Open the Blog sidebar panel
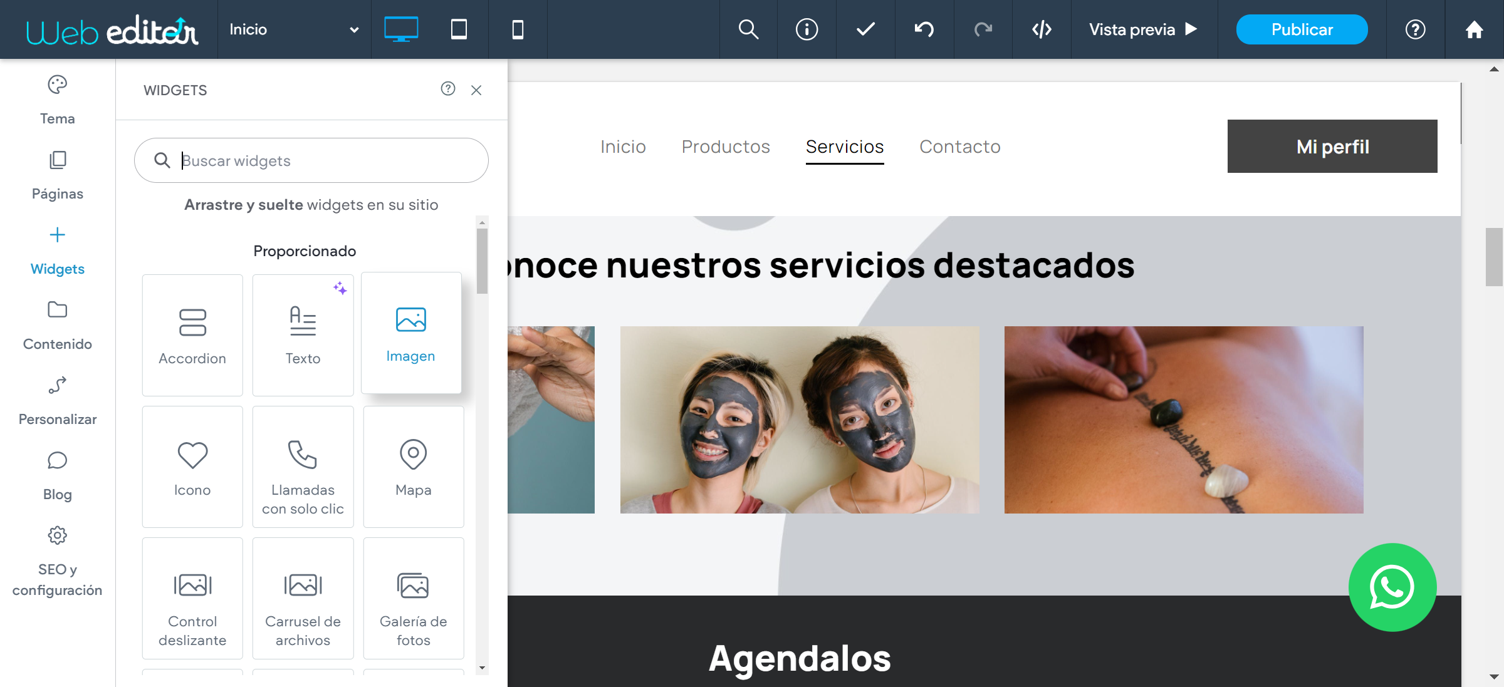This screenshot has height=687, width=1504. [57, 476]
